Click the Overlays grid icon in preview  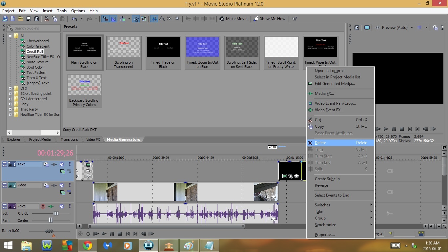pyautogui.click(x=419, y=28)
